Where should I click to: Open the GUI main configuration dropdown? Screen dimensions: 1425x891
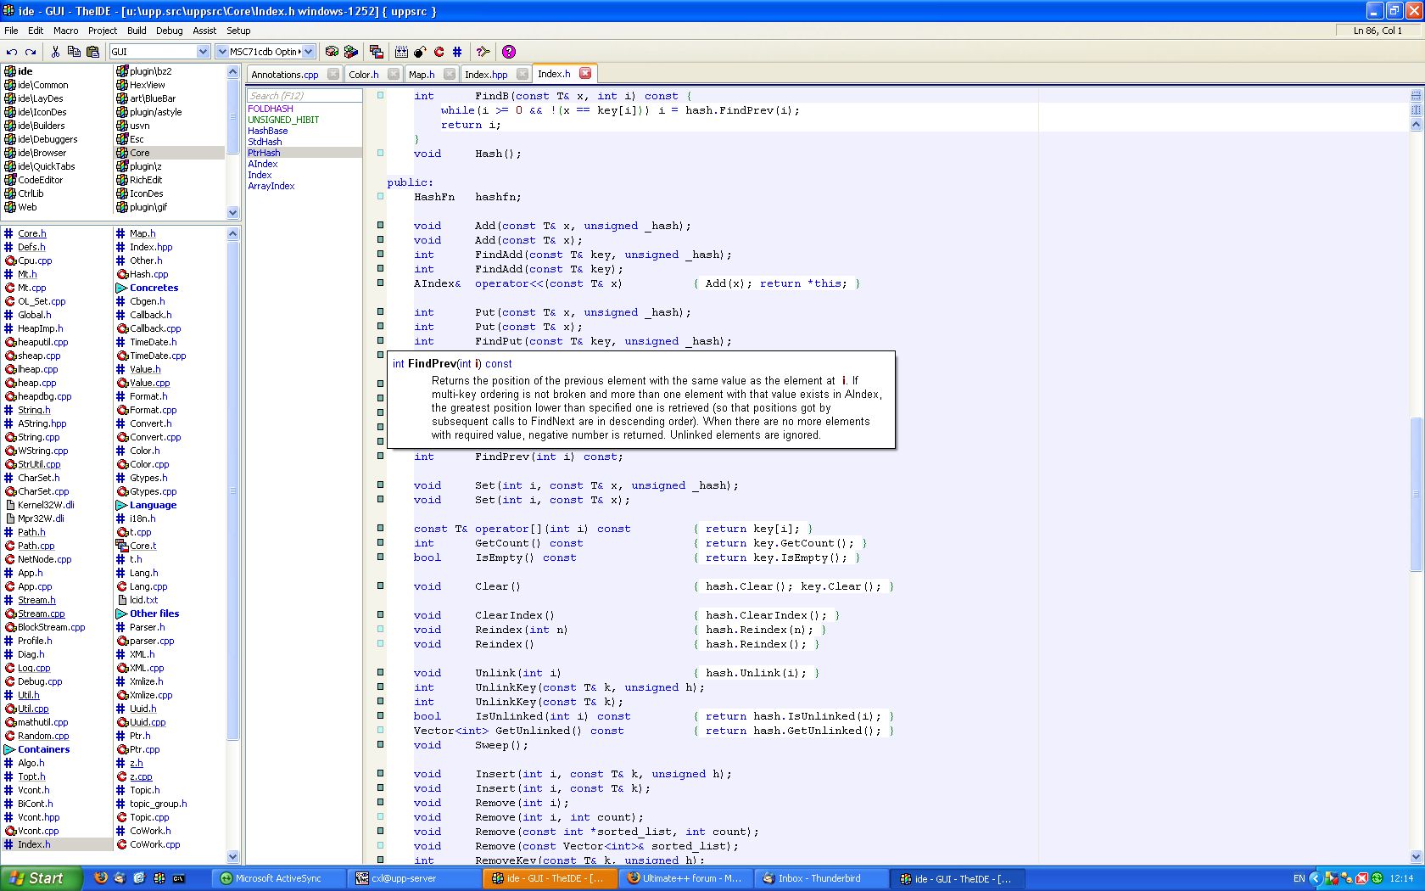point(203,52)
